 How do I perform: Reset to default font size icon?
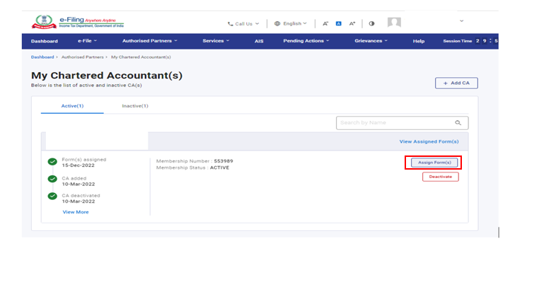tap(338, 23)
